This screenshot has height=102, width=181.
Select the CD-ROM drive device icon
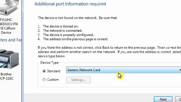point(9,8)
